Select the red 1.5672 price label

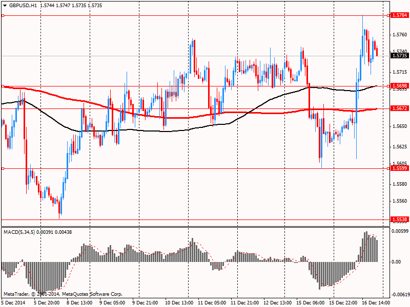(x=399, y=108)
